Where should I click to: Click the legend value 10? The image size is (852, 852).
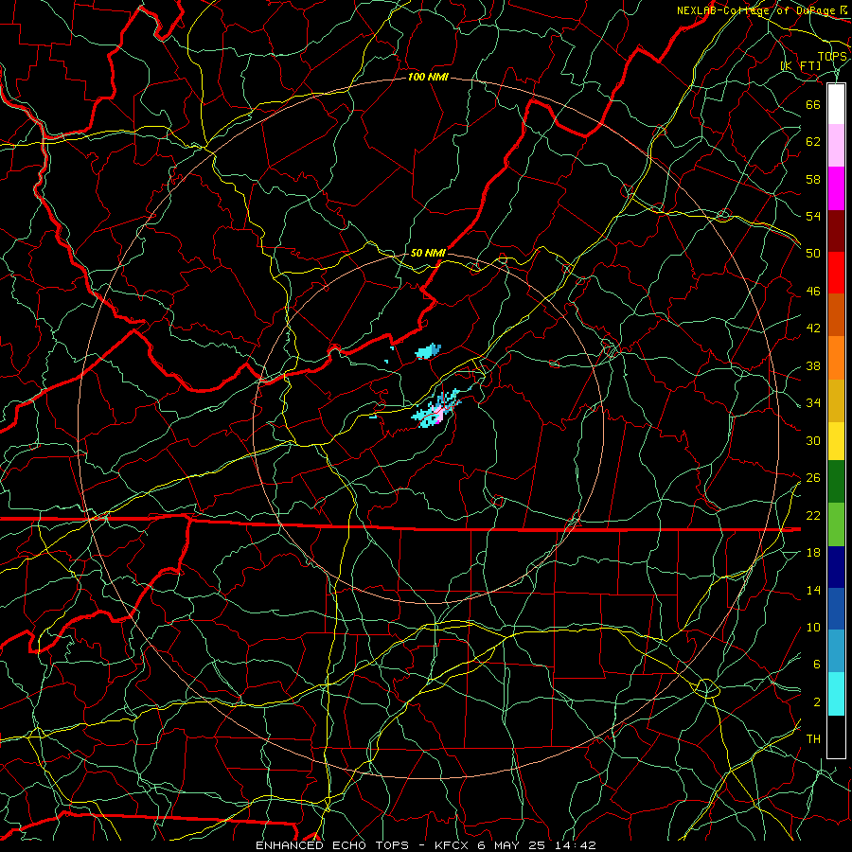[x=813, y=627]
